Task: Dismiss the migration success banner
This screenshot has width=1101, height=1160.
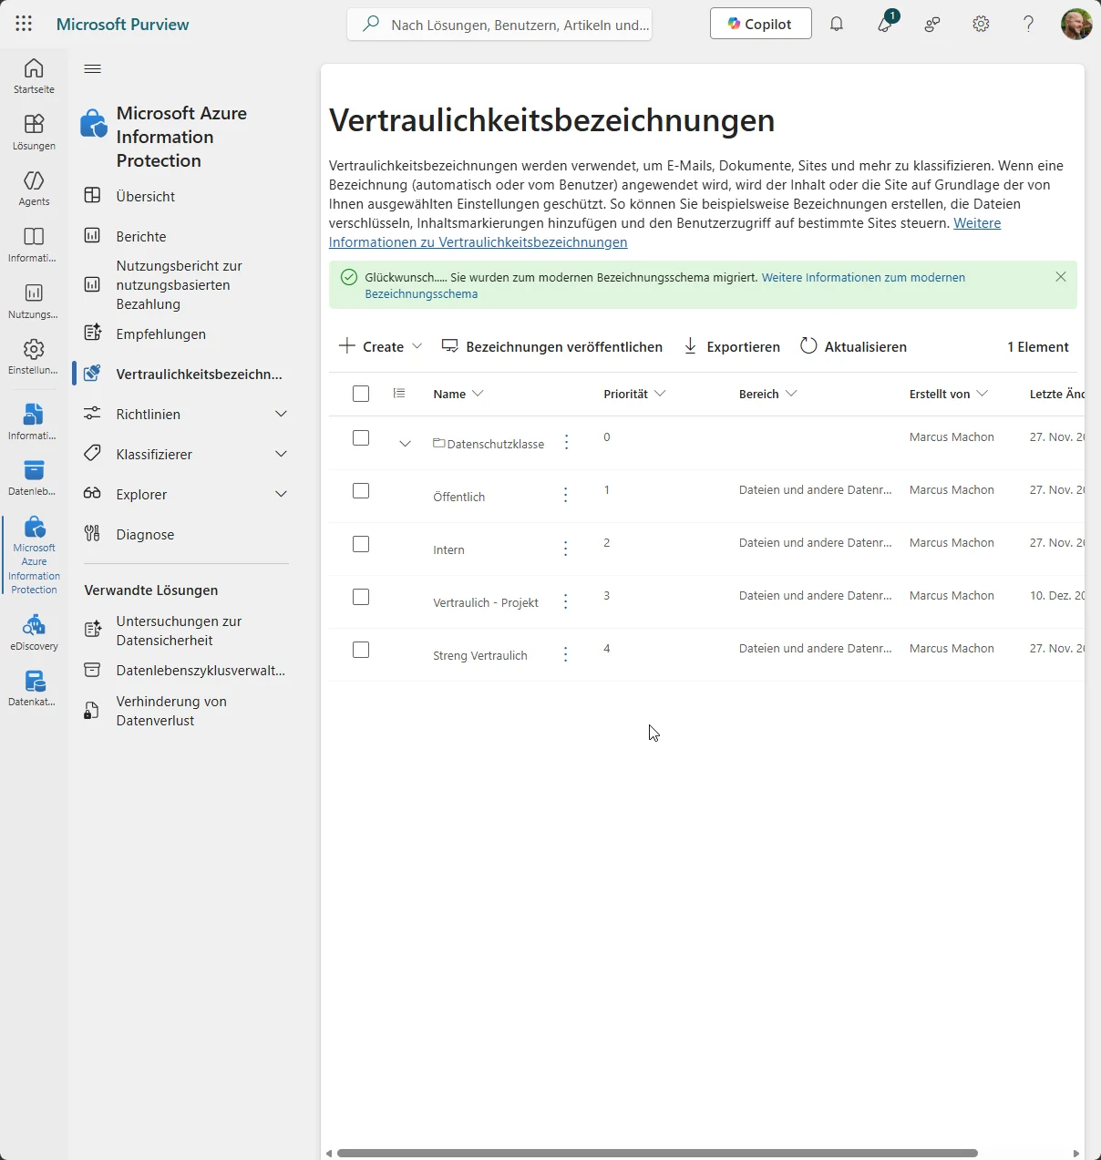Action: point(1061,277)
